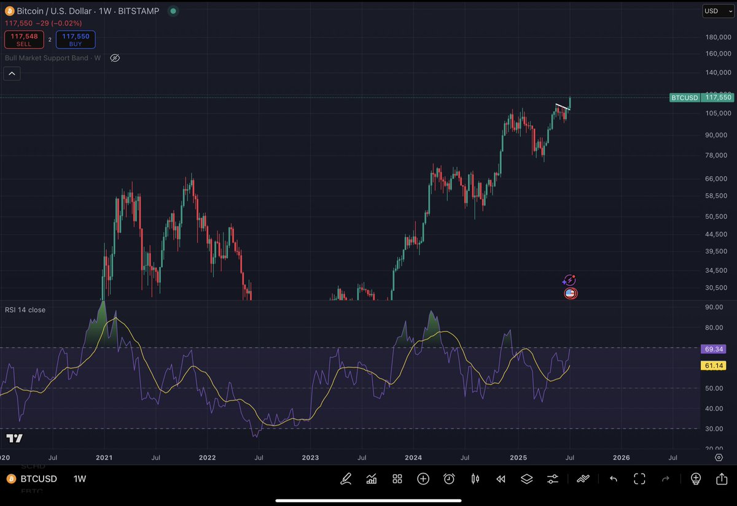Create an alert with the alarm clock icon

coord(449,479)
